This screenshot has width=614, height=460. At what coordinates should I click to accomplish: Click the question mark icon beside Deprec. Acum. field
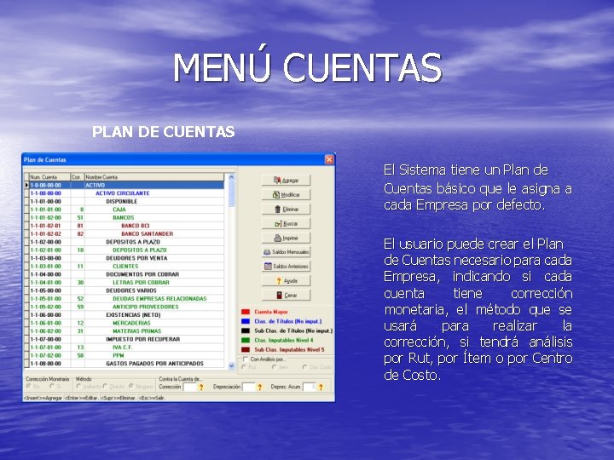[x=321, y=388]
